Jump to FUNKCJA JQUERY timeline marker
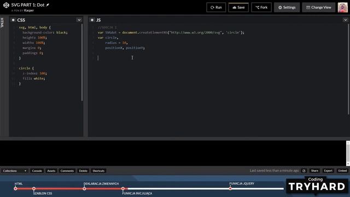This screenshot has width=350, height=197. click(x=230, y=188)
